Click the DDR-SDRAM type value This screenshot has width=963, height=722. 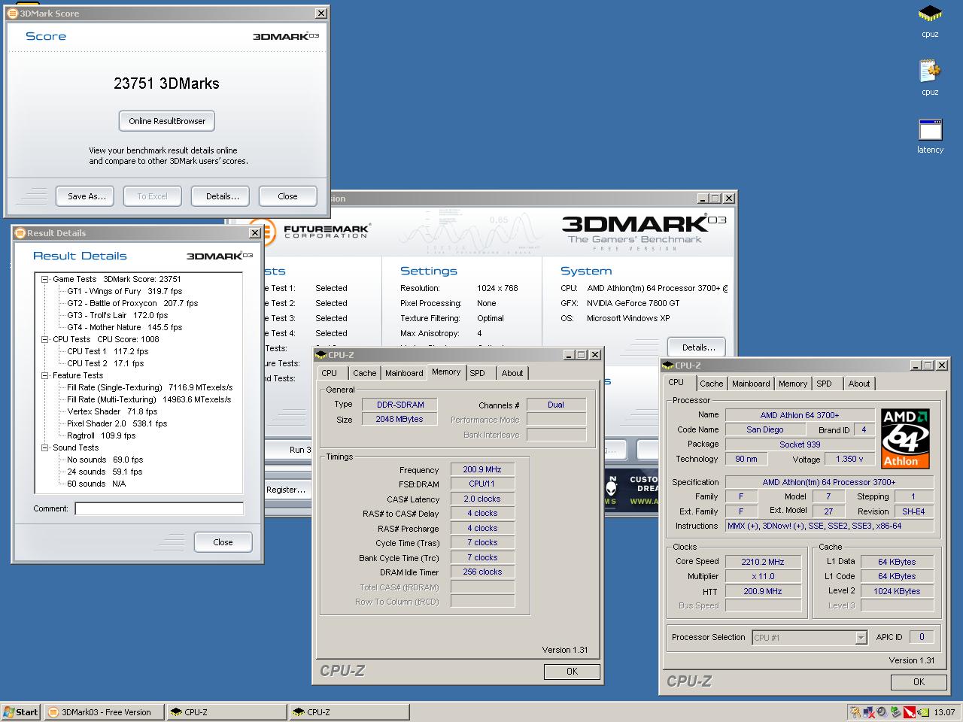[x=400, y=405]
